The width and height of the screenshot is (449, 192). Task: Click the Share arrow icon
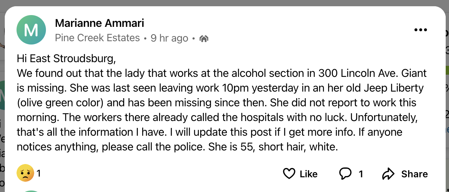pos(388,174)
